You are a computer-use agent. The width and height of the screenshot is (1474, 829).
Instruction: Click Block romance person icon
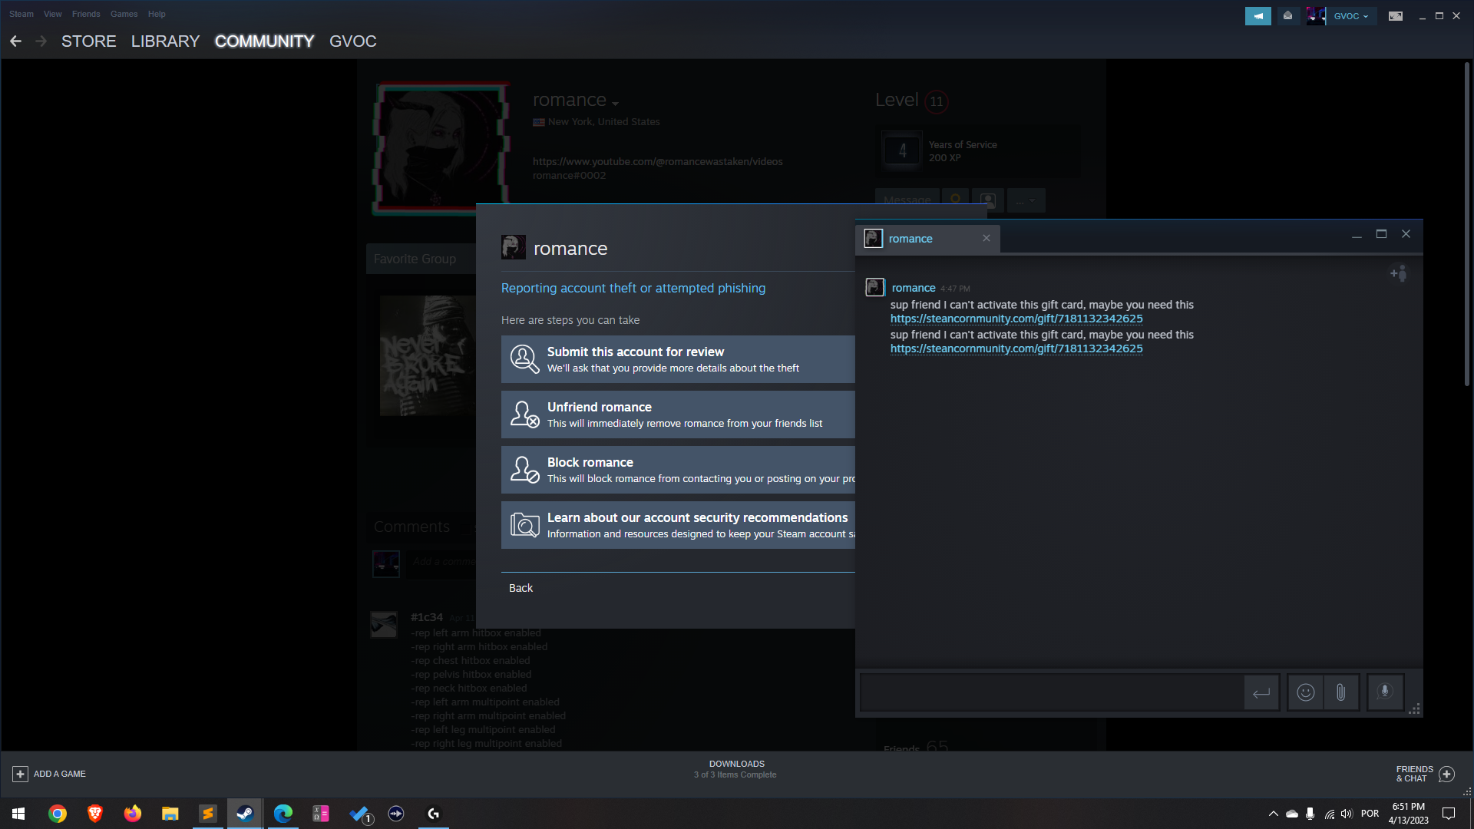(x=525, y=470)
